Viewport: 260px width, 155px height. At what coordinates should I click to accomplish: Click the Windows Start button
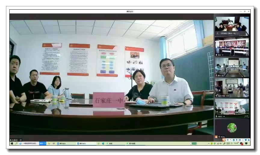point(12,144)
